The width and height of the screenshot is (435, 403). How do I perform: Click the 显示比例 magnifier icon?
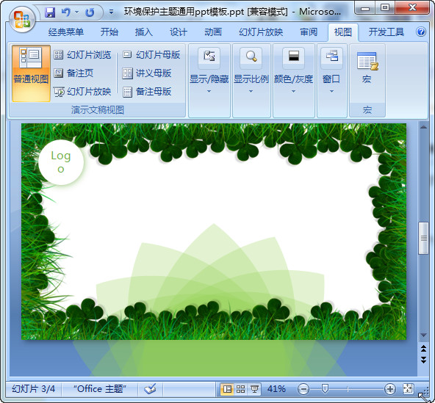(251, 58)
